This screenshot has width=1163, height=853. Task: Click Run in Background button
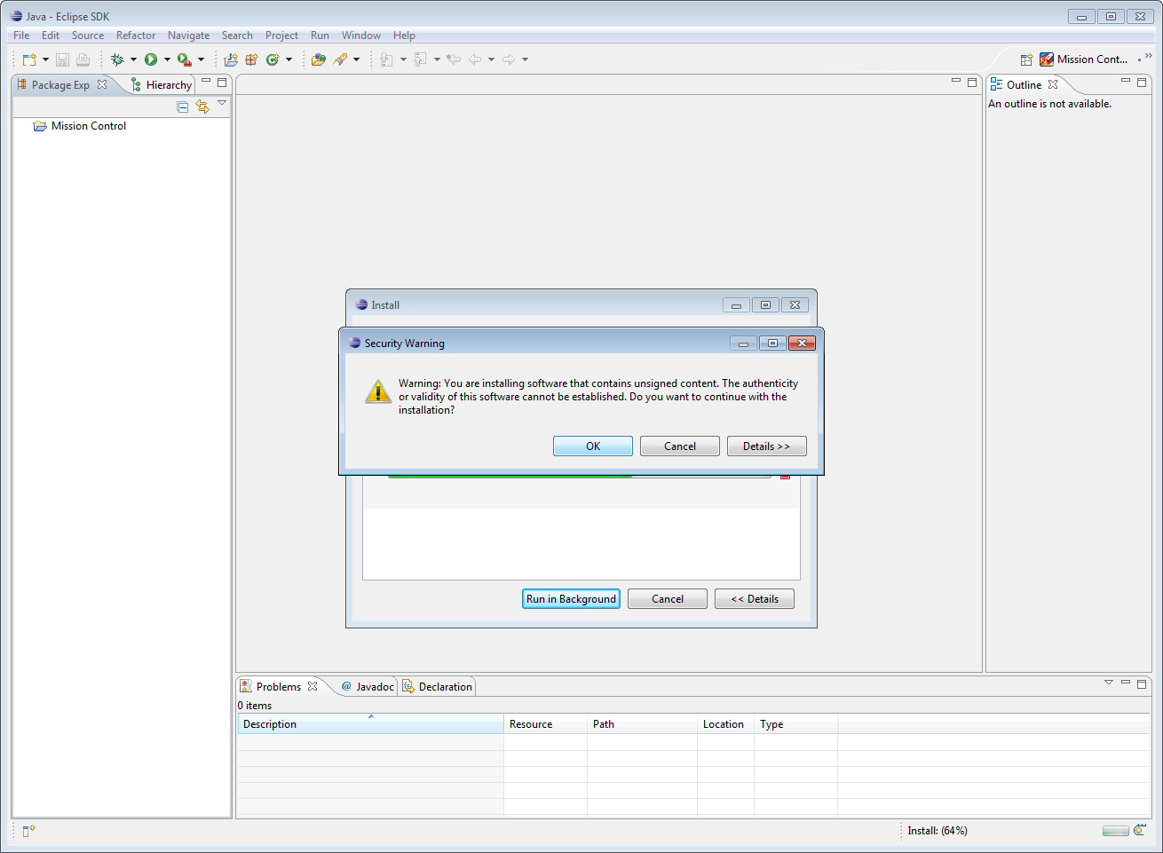click(571, 599)
